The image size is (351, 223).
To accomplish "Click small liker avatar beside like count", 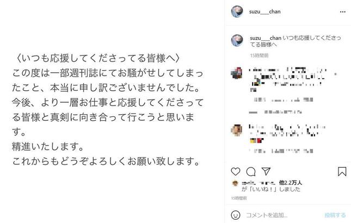I will tap(235, 183).
